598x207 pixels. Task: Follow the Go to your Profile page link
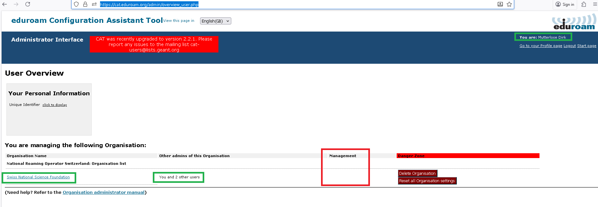(541, 46)
